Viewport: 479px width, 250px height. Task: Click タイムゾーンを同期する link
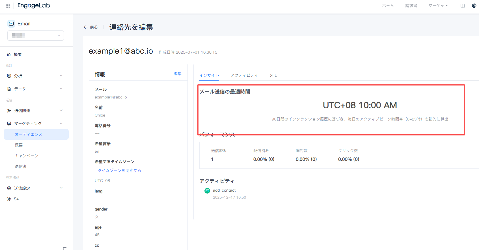click(x=120, y=170)
